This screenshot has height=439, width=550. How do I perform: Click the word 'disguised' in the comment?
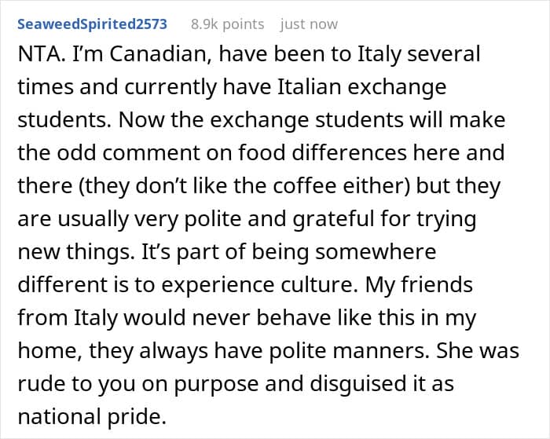(354, 383)
